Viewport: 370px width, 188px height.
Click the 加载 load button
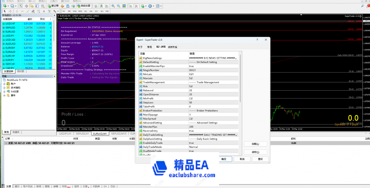click(255, 144)
